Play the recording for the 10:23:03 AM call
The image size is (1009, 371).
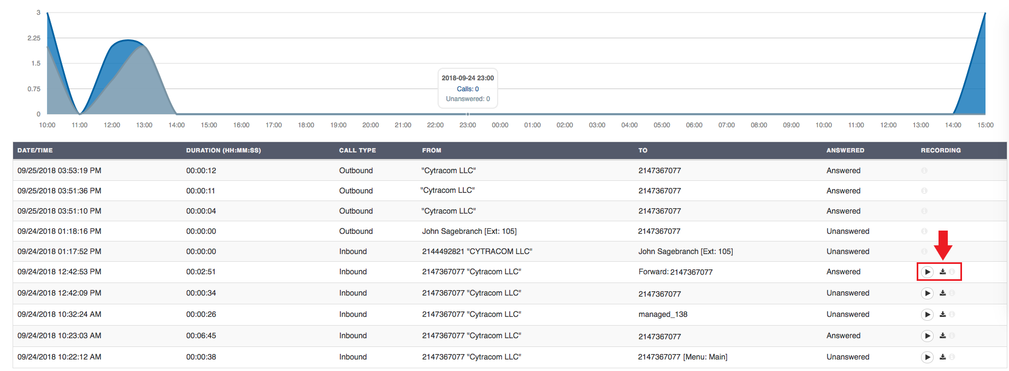pyautogui.click(x=927, y=336)
